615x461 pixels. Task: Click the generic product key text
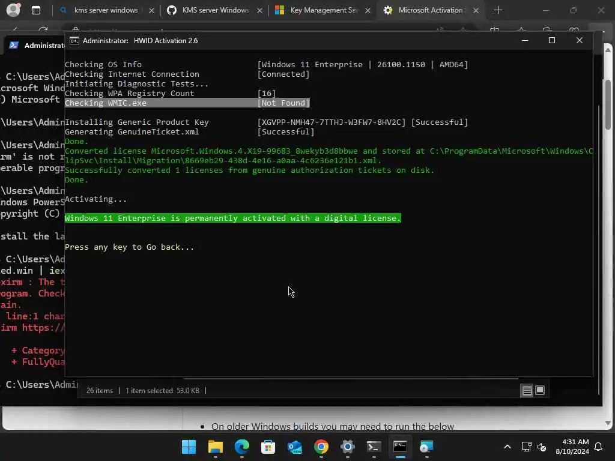coord(332,122)
